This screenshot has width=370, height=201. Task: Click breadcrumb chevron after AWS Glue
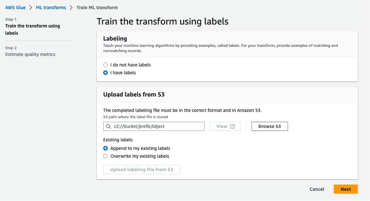[x=31, y=8]
